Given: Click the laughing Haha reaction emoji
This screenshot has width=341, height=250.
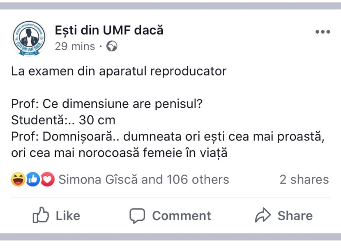Looking at the screenshot, I should click(x=18, y=179).
